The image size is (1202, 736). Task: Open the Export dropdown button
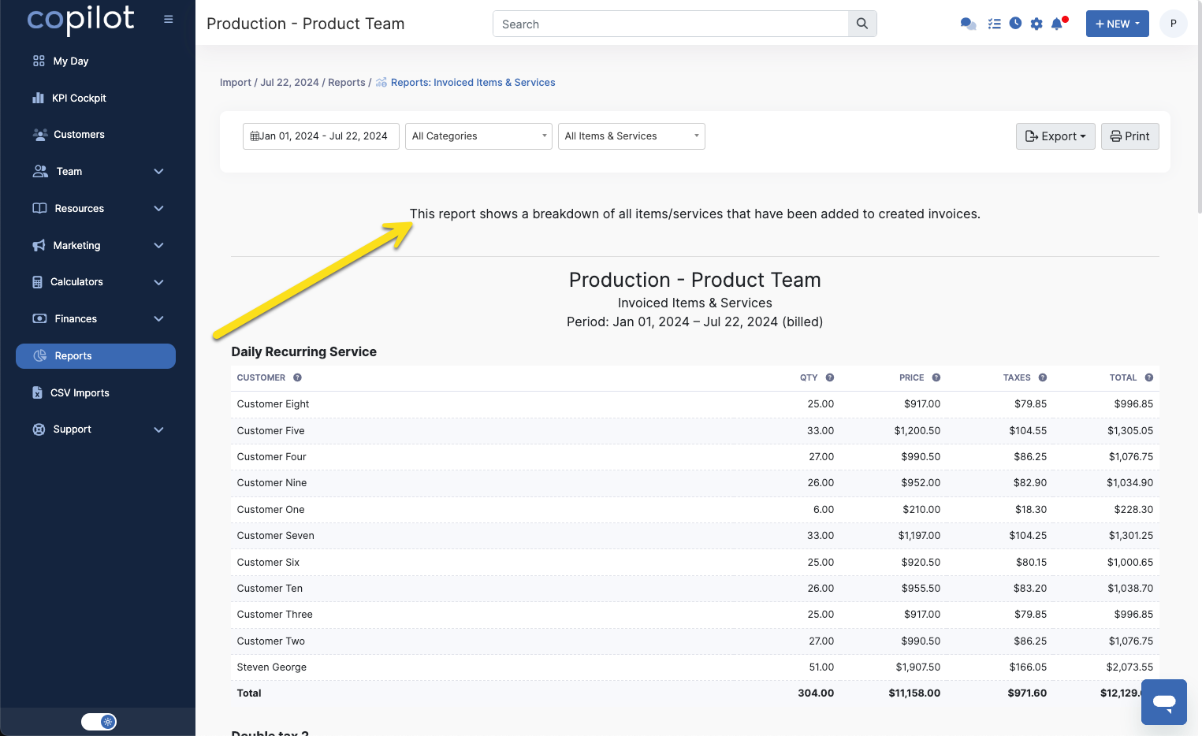1055,136
